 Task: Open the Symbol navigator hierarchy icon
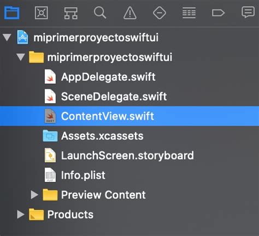[71, 13]
